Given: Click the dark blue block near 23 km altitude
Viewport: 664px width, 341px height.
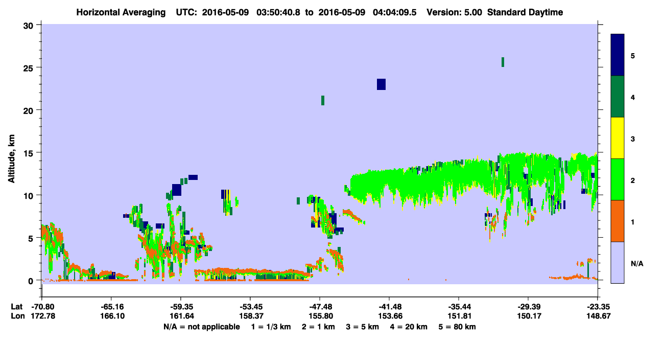Looking at the screenshot, I should coord(381,84).
